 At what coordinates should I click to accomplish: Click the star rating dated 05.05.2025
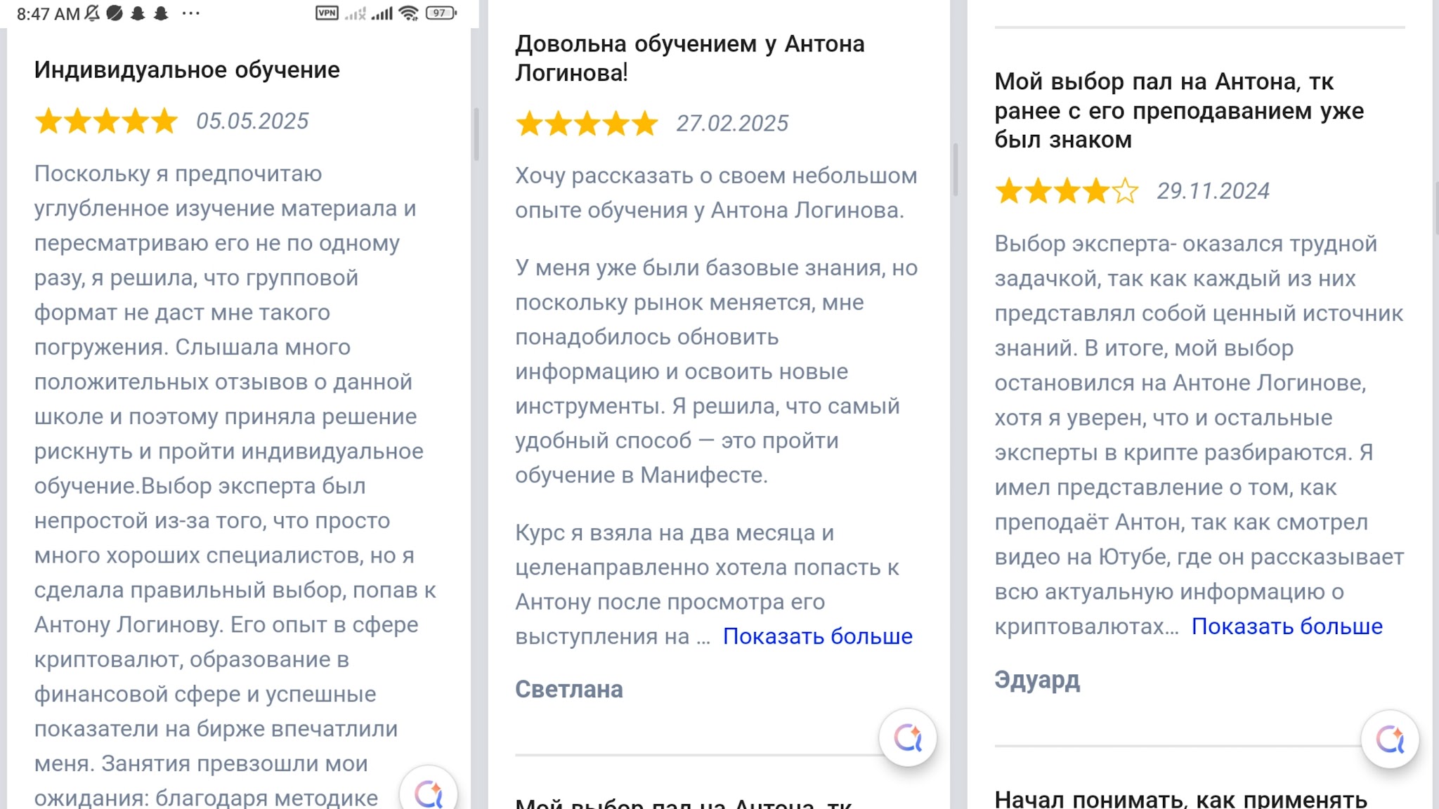click(106, 121)
